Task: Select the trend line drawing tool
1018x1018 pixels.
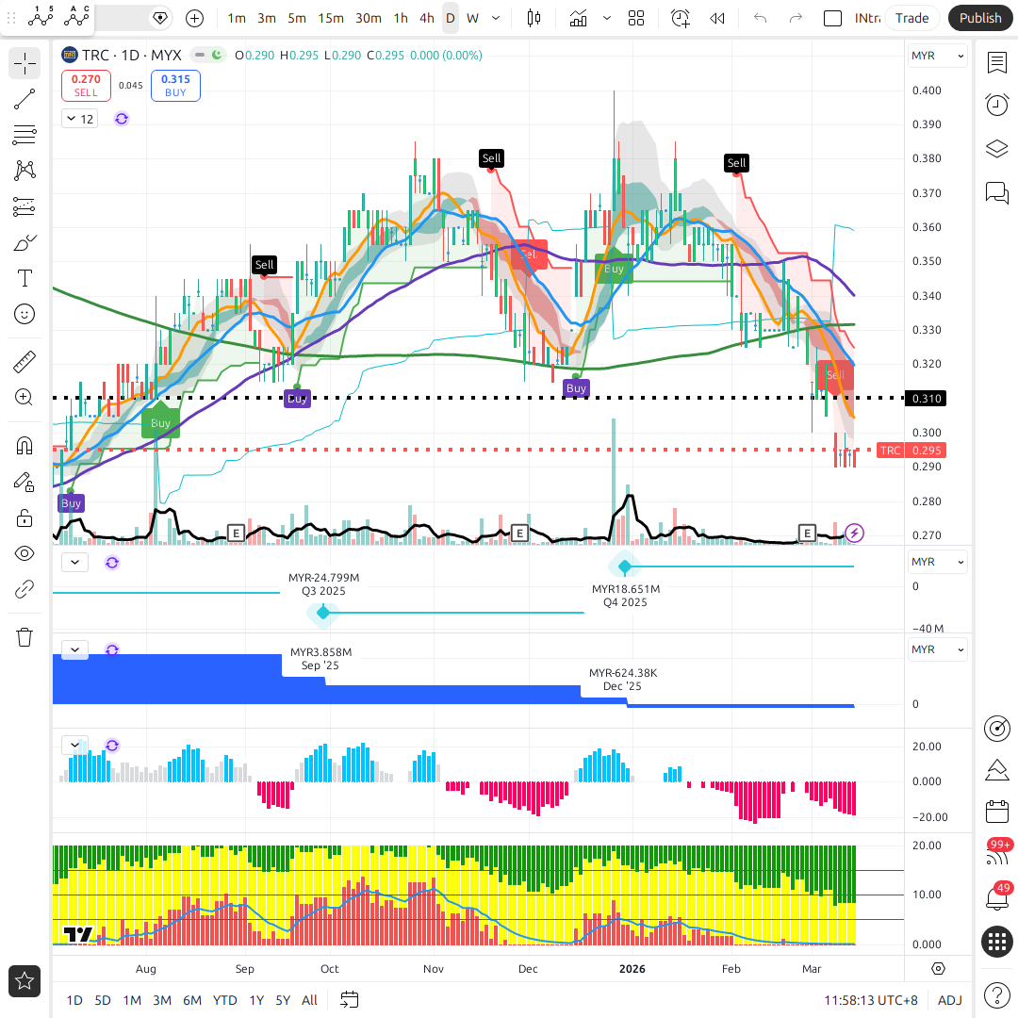Action: point(25,99)
